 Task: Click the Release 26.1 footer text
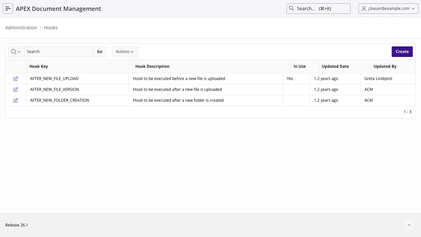16,225
